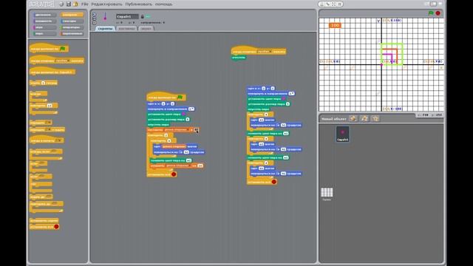This screenshot has width=473, height=266.
Task: Select the Контроль block category
Action: pos(72,15)
